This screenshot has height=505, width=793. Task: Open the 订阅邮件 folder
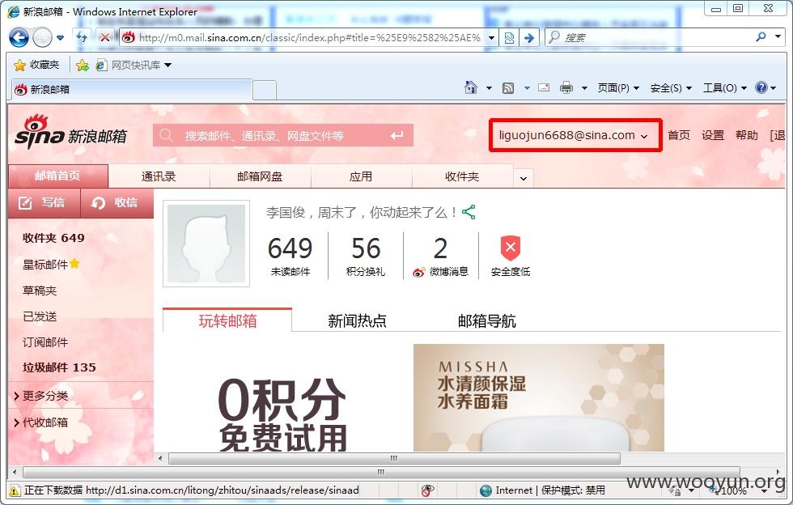tap(45, 342)
